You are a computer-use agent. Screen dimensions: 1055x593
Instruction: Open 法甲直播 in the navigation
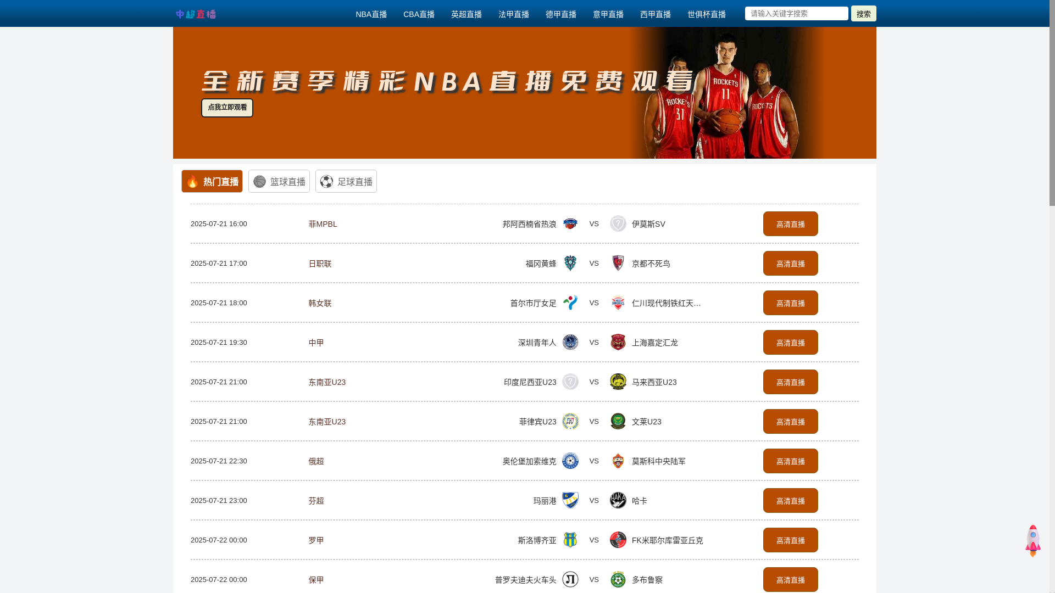click(514, 14)
